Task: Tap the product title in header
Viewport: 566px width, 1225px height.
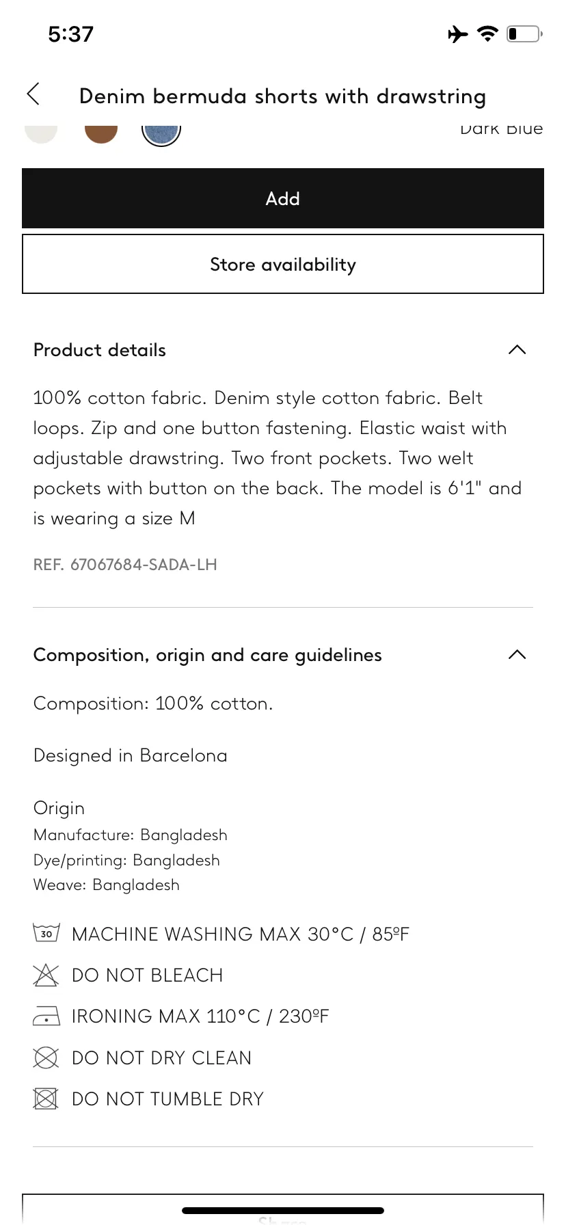Action: click(x=283, y=96)
